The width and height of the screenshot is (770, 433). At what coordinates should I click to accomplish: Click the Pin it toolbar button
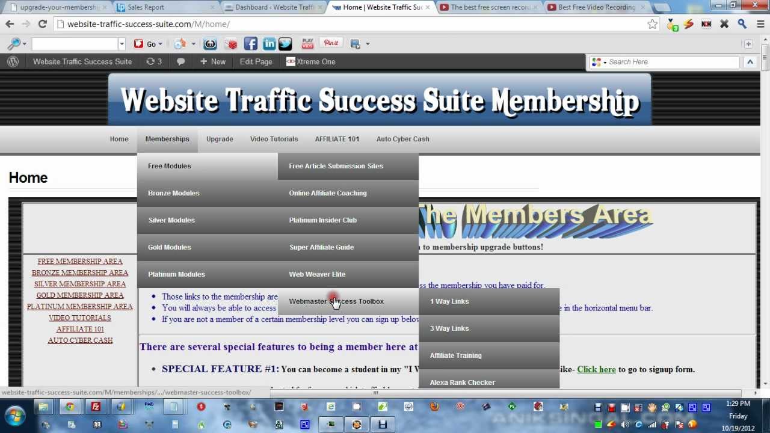[331, 43]
